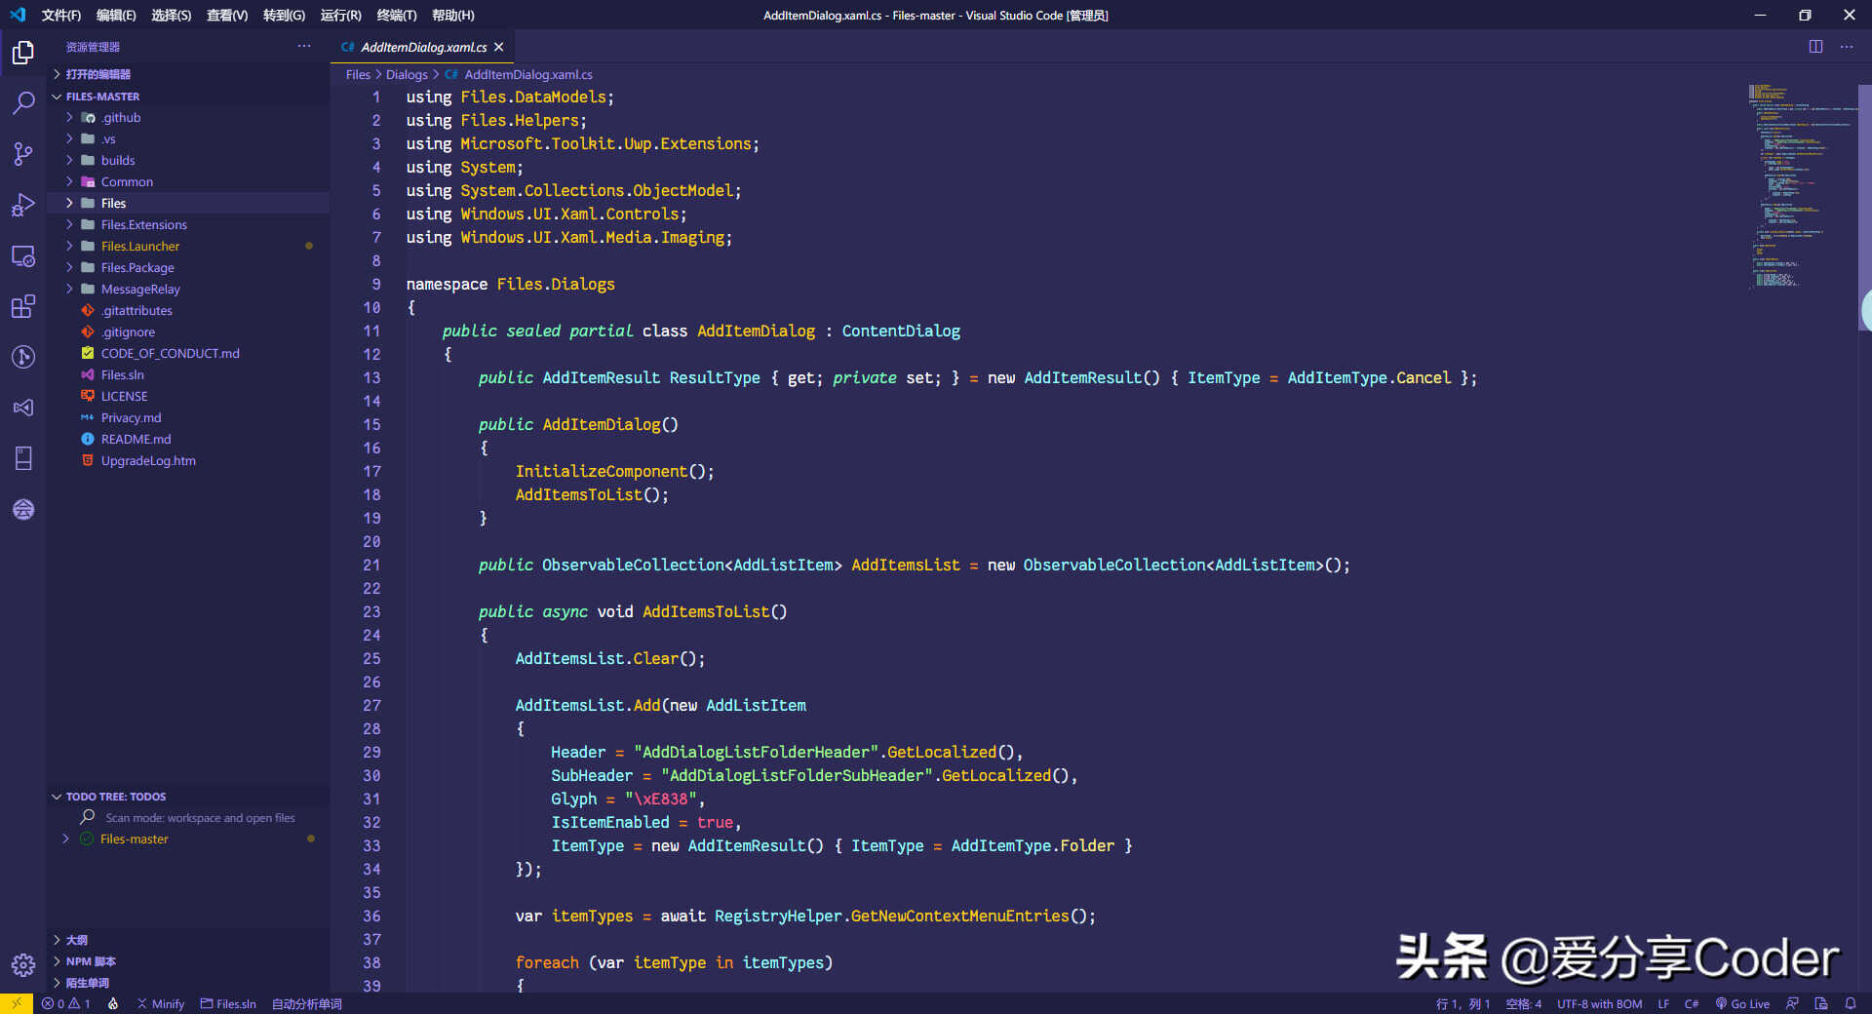Collapse the TODO TREE: TODOS section

pos(115,797)
